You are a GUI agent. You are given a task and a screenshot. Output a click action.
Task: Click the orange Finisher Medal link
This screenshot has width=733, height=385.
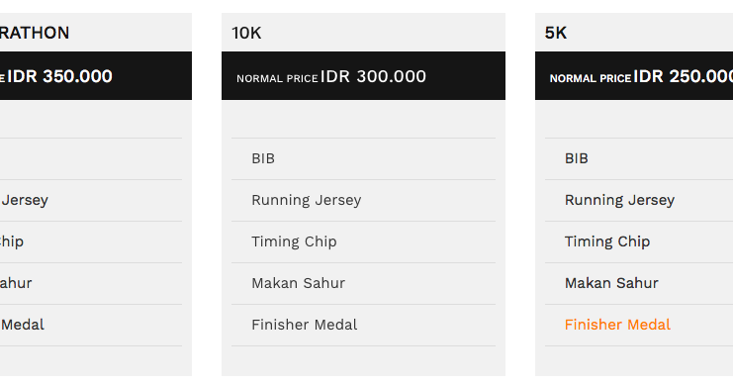[x=617, y=325]
